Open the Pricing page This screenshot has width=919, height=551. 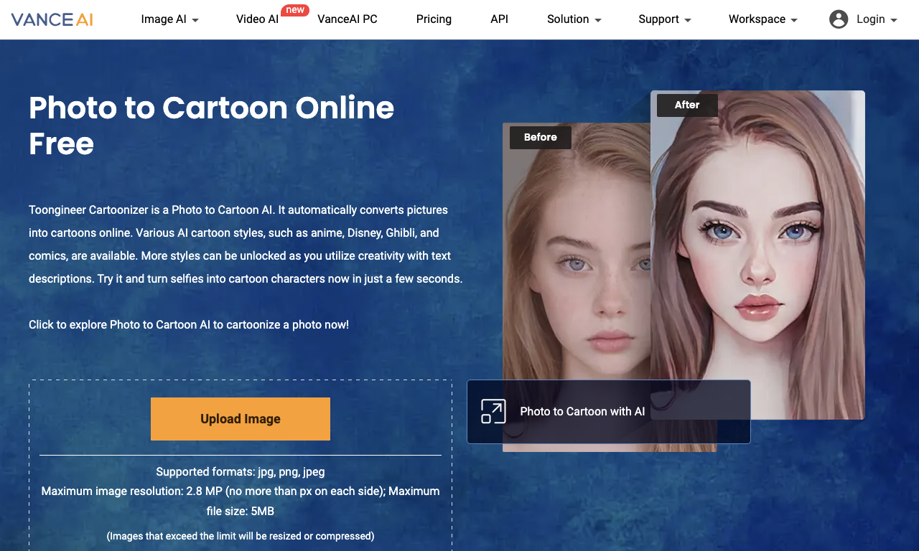click(434, 19)
